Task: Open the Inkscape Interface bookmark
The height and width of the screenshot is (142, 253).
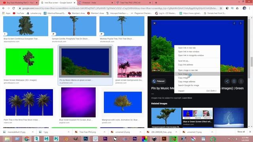Action: 117,13
